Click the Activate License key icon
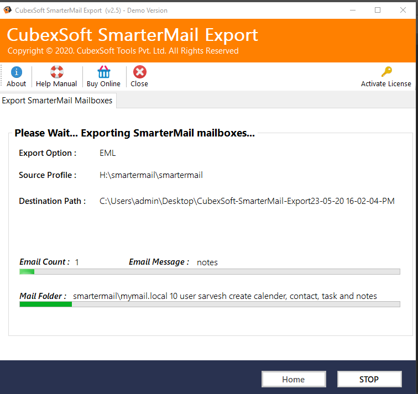418x394 pixels. pos(386,71)
